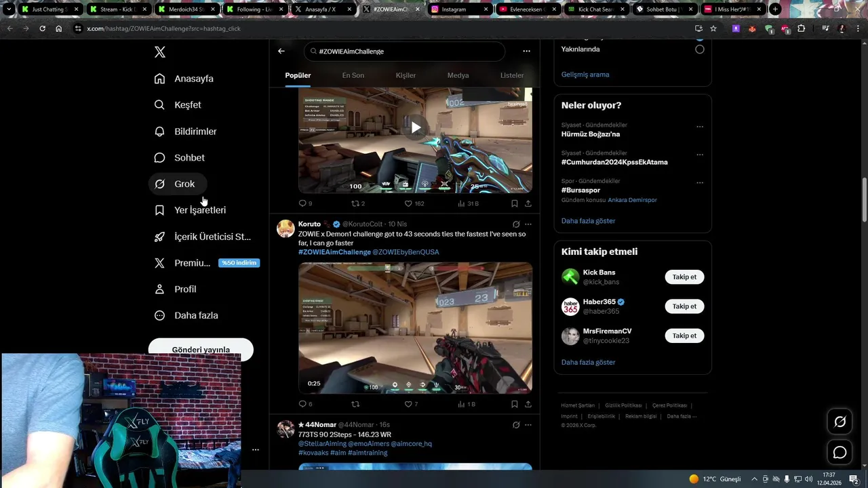Open options for #Bursaspor trend

coord(700,182)
